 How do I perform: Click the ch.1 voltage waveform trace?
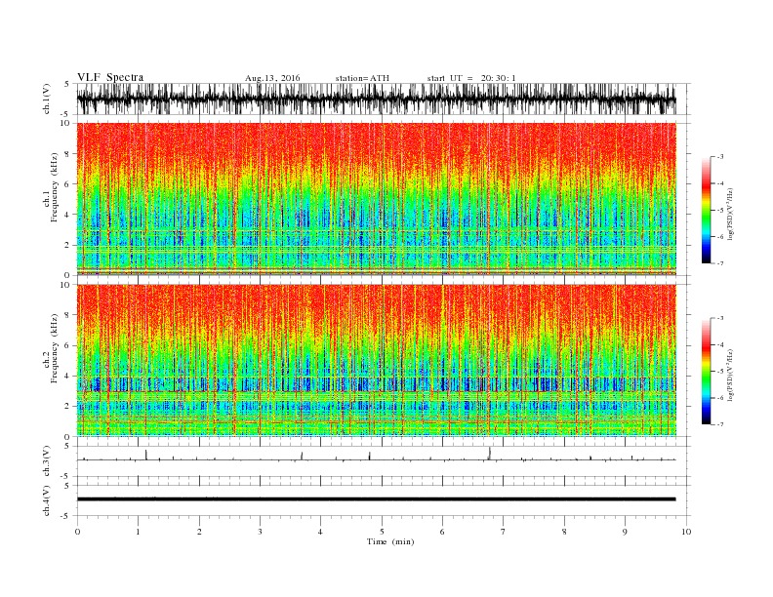(x=376, y=99)
